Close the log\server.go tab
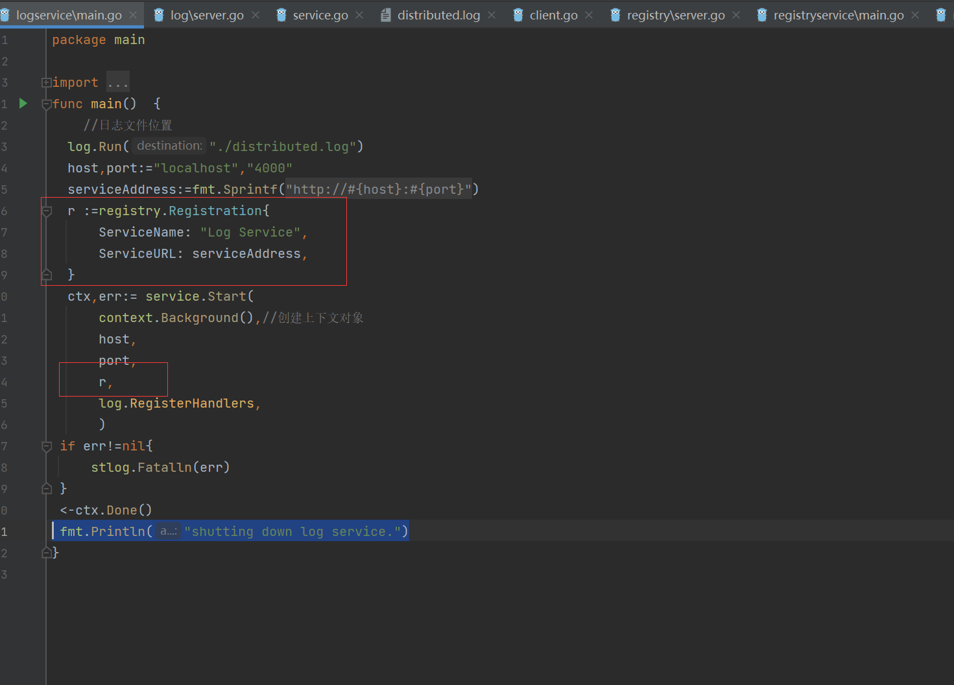This screenshot has height=685, width=954. tap(256, 15)
